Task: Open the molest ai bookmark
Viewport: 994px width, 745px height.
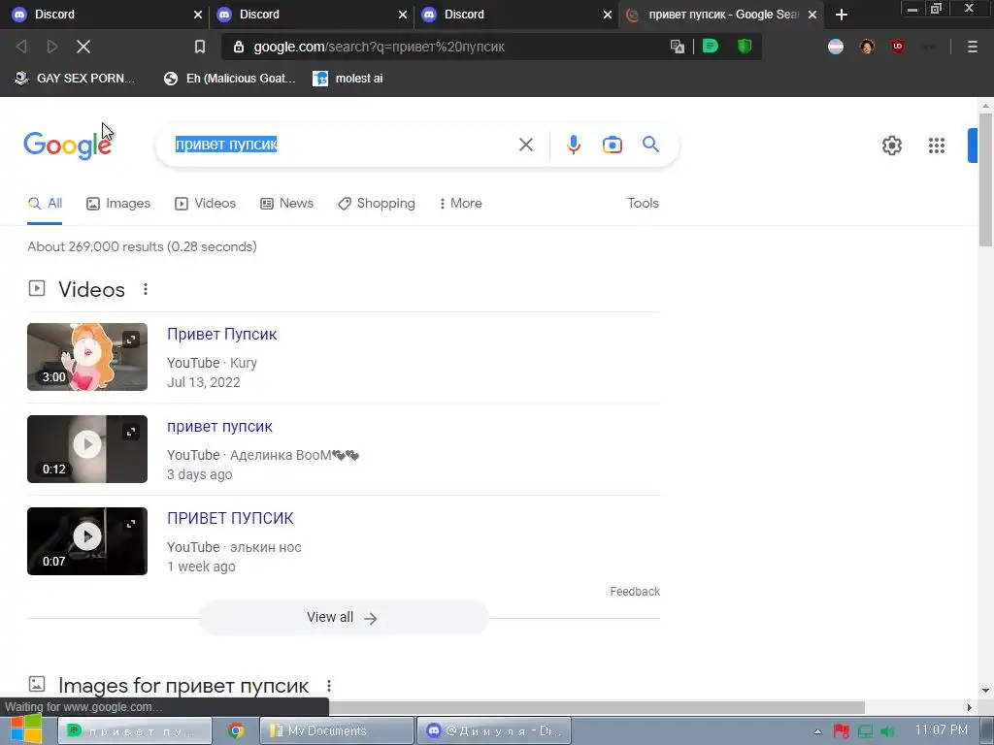Action: [x=348, y=79]
